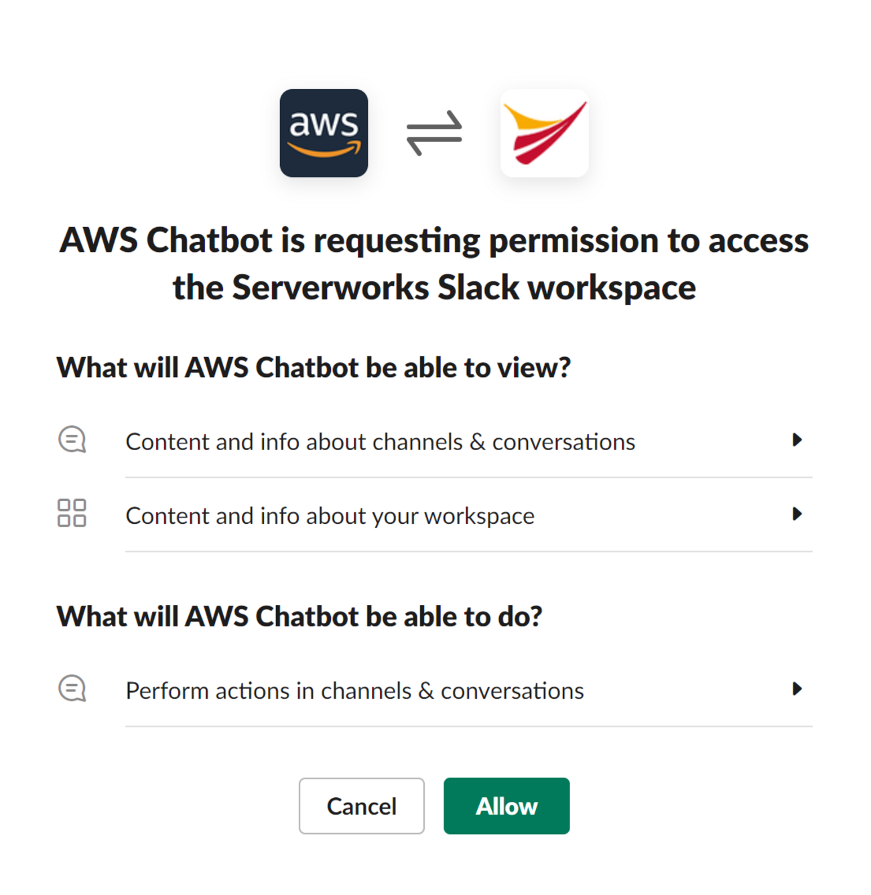The image size is (871, 895).
Task: Open 'Content and info about your workspace'
Action: pyautogui.click(x=330, y=516)
